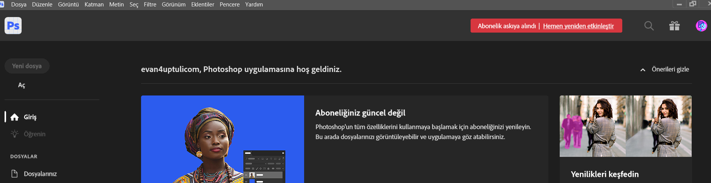The width and height of the screenshot is (711, 183).
Task: Restore down the Photoshop window
Action: (x=693, y=4)
